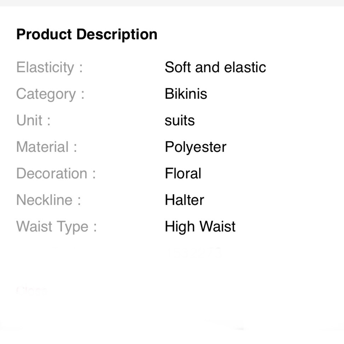Select the Waist Type label

coord(56,227)
